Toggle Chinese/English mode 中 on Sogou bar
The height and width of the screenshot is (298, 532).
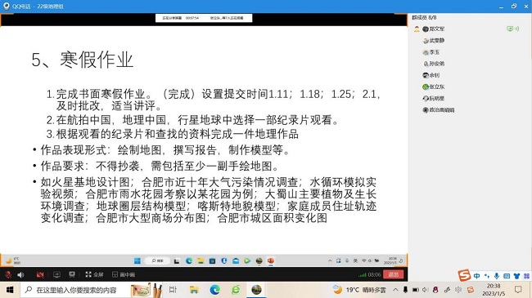click(476, 276)
